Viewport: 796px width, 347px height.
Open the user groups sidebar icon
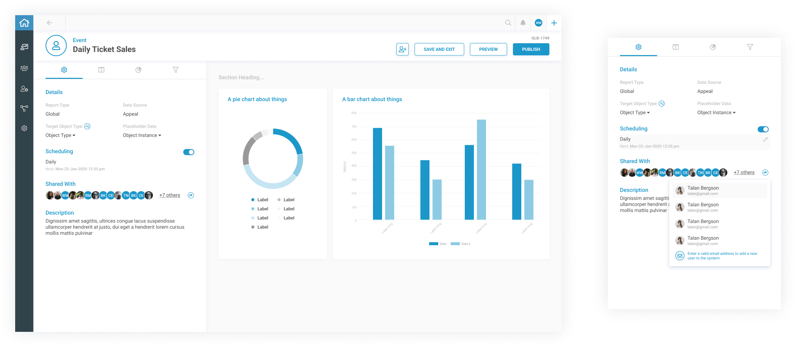(24, 68)
